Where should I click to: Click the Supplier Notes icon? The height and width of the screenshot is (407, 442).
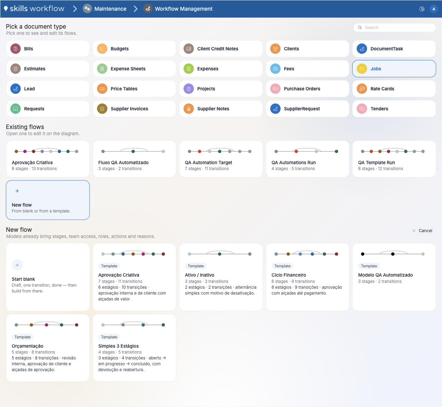[189, 109]
